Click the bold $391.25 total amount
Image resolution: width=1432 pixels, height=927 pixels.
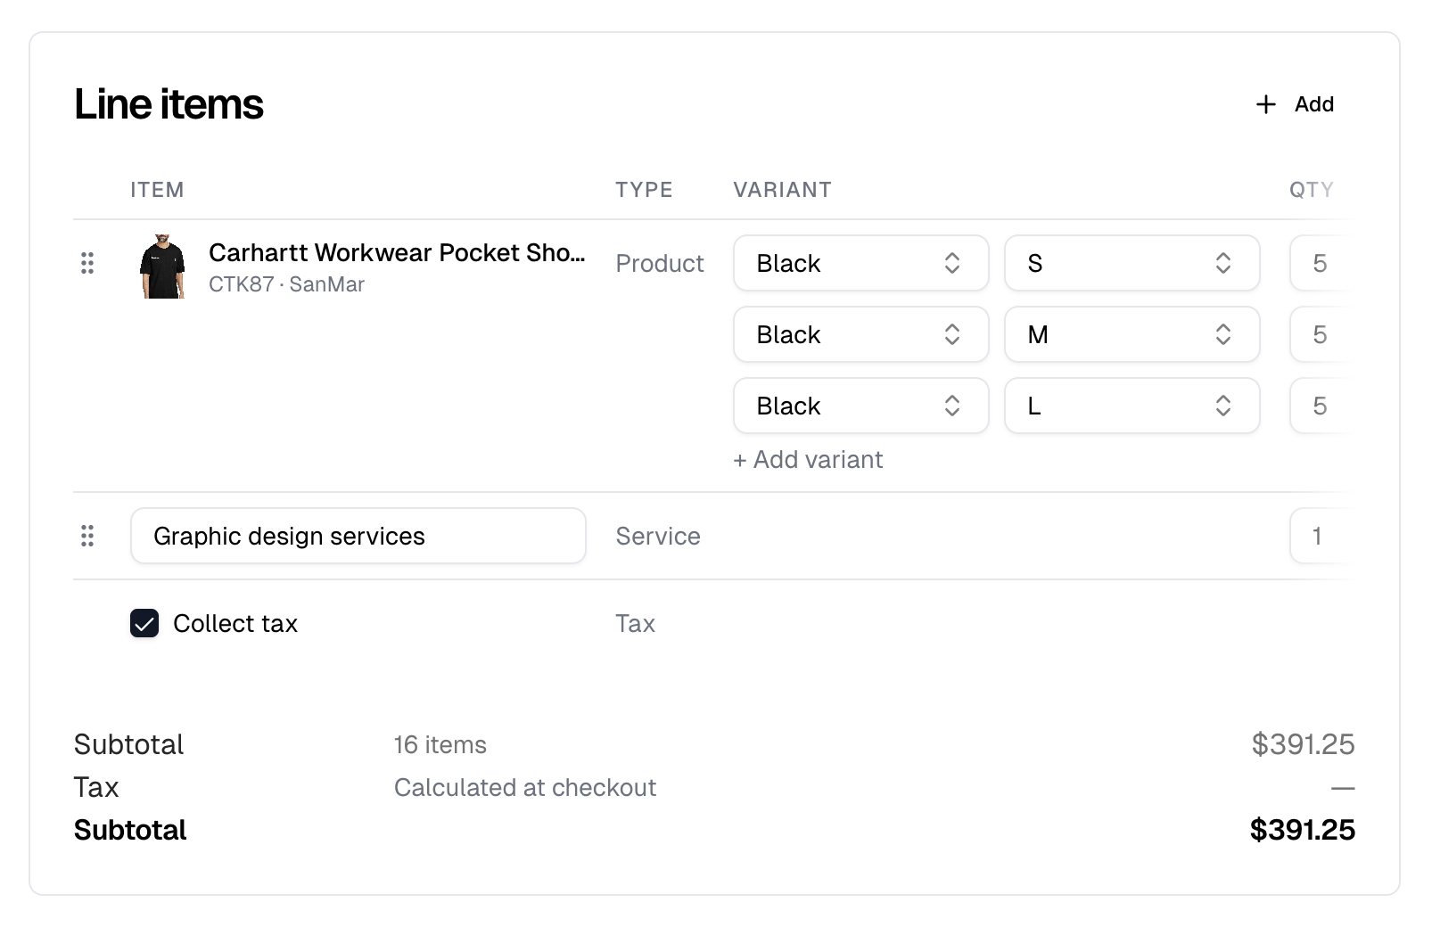point(1302,830)
